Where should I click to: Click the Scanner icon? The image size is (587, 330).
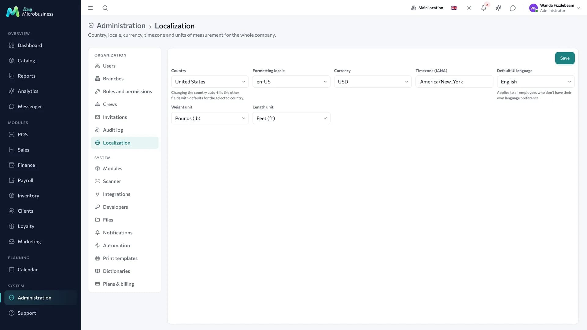pos(98,181)
